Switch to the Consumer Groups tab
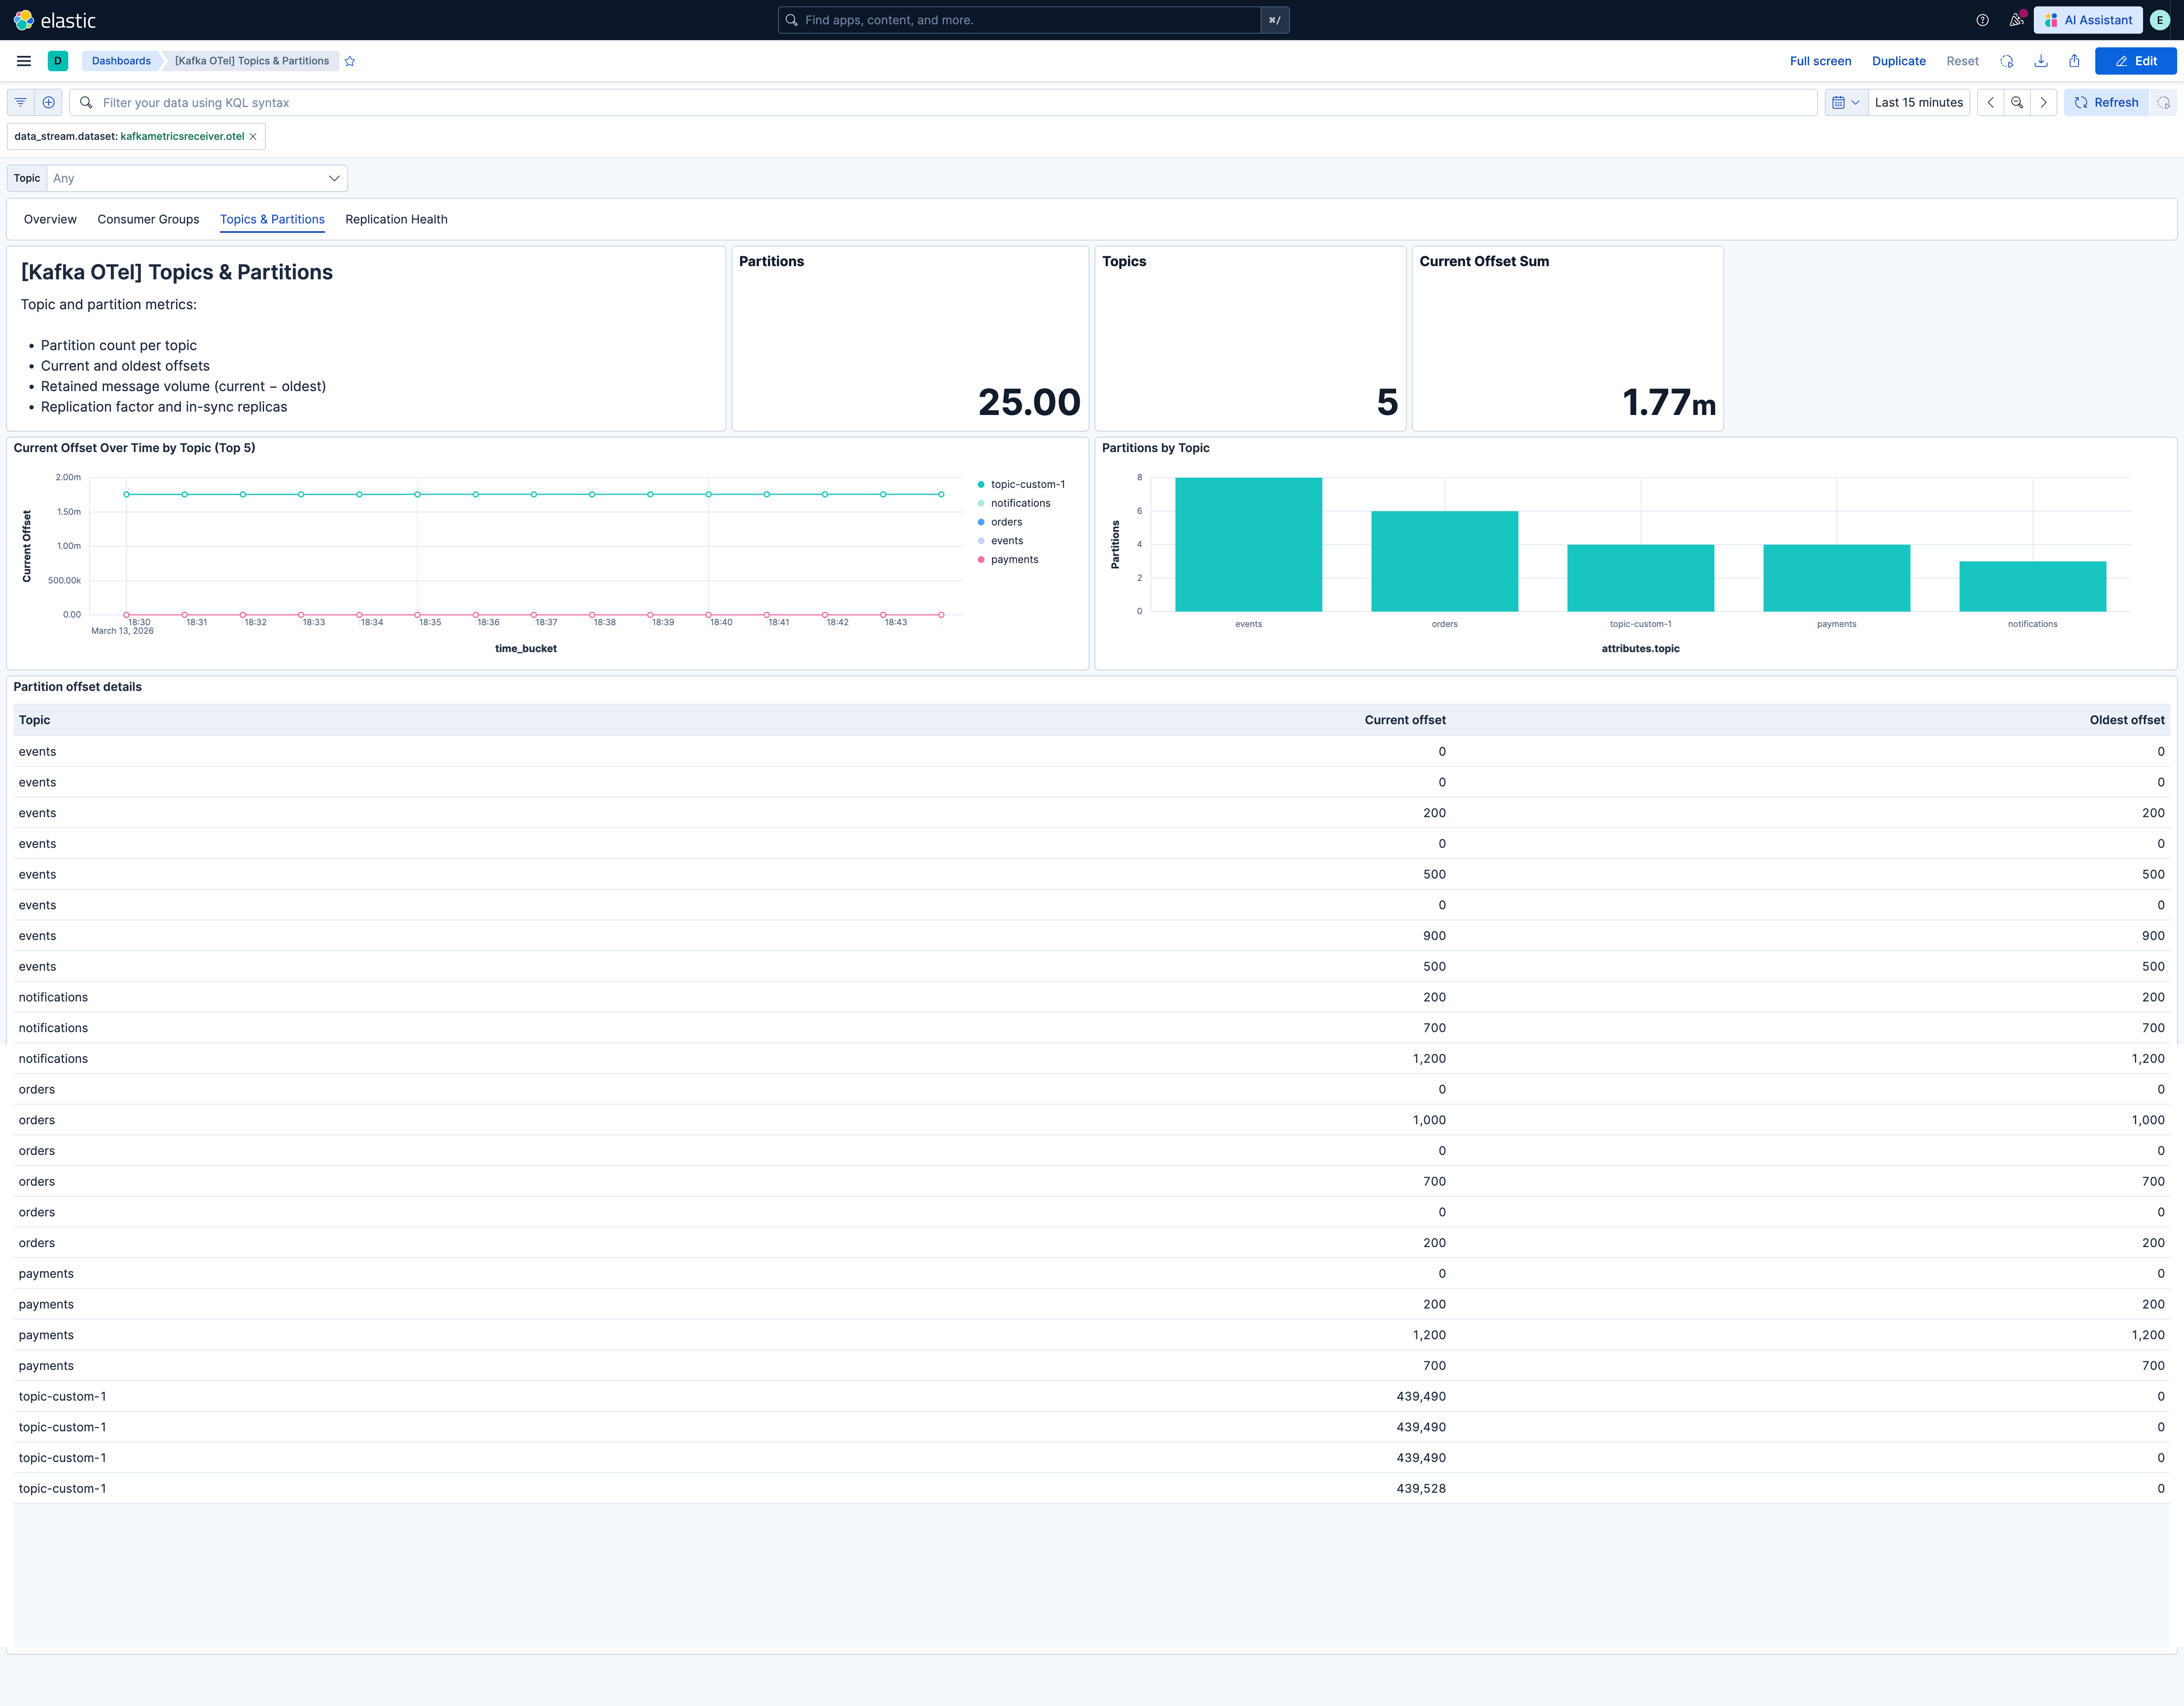This screenshot has height=1706, width=2184. [x=148, y=219]
